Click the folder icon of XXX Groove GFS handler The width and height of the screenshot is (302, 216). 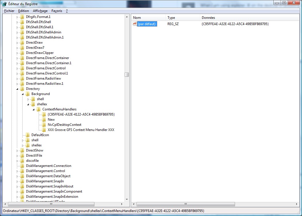44,130
